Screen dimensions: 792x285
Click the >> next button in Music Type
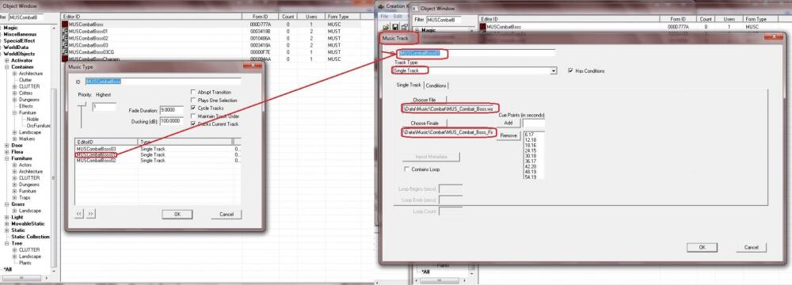coord(90,214)
